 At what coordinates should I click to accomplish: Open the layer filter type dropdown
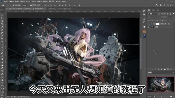tap(152, 14)
